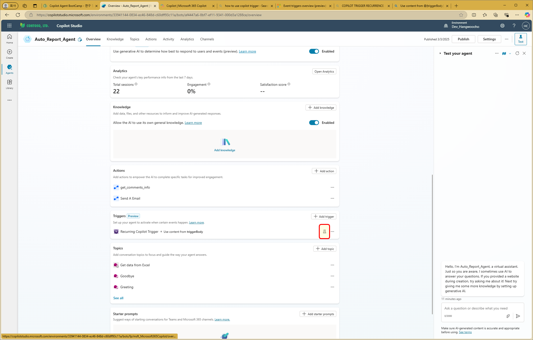The image size is (533, 340).
Task: Click the Add topic button
Action: click(x=325, y=249)
